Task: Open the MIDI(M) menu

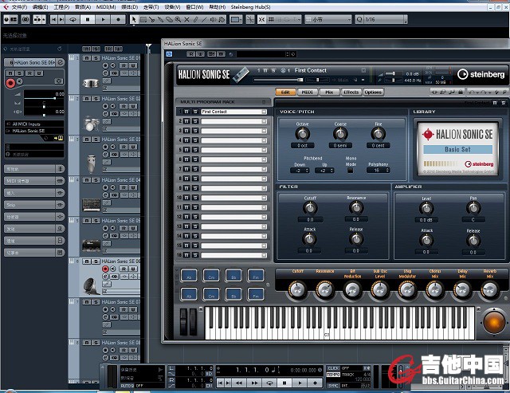Action: [x=104, y=6]
